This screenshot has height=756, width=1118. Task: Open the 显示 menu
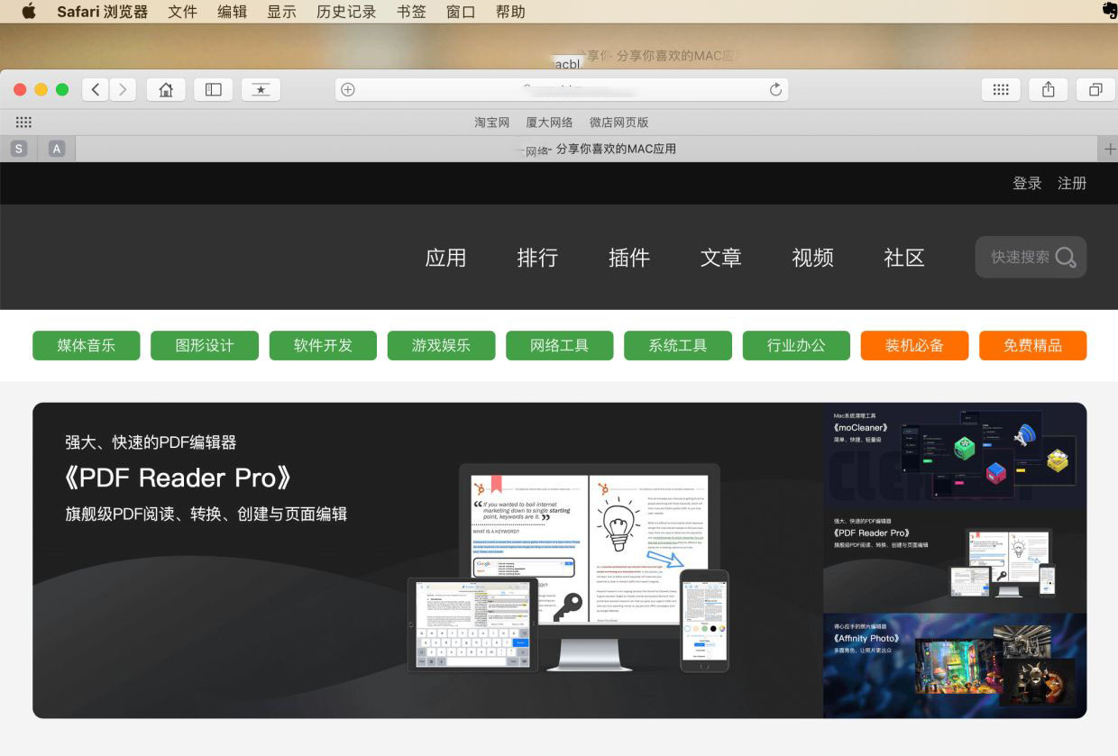coord(281,12)
